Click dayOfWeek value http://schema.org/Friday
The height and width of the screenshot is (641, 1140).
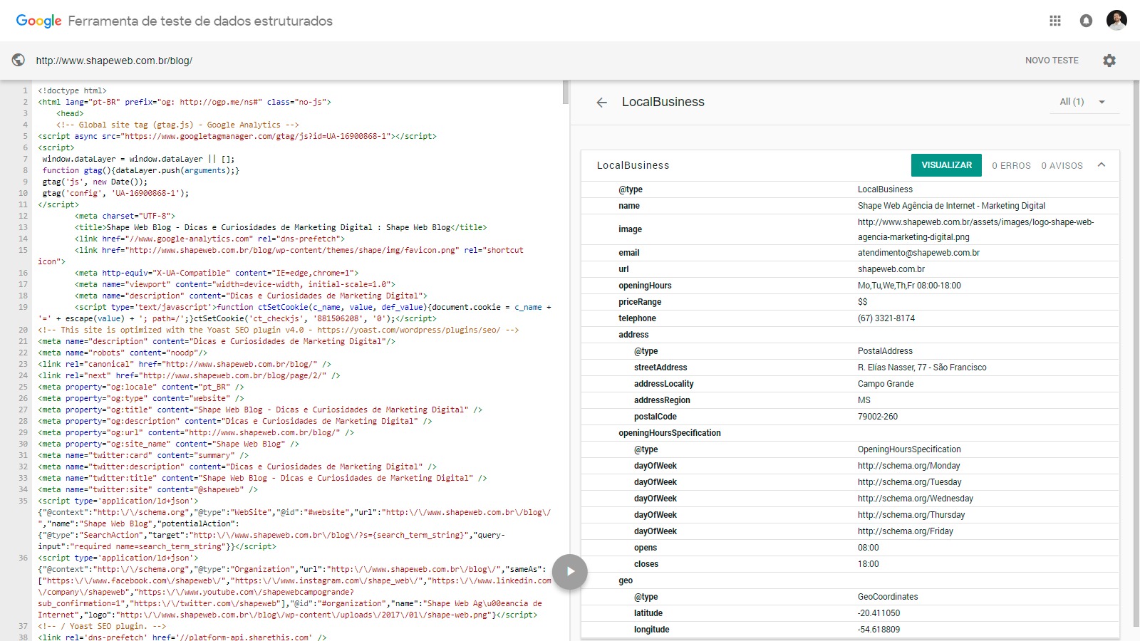(905, 531)
